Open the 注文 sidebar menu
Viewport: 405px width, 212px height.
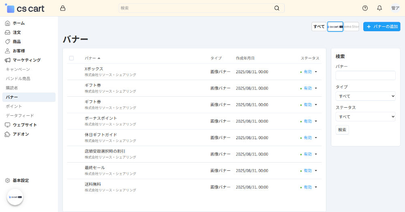17,32
